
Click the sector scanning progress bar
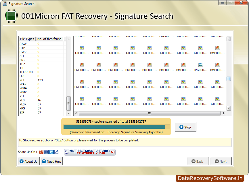(x=116, y=127)
